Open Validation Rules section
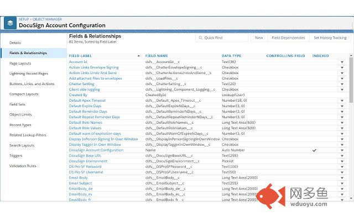Viewport: 354px width, 221px height. [23, 166]
